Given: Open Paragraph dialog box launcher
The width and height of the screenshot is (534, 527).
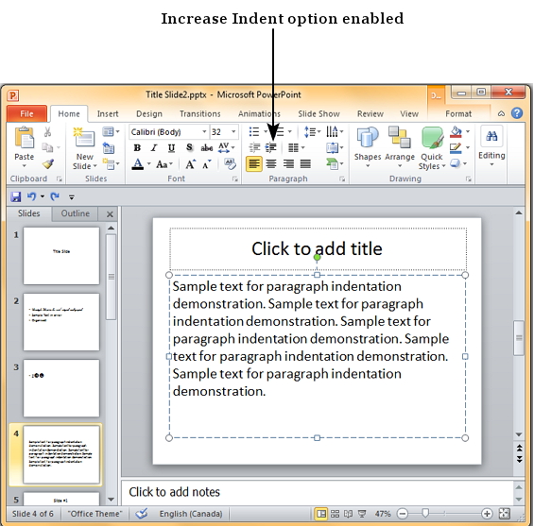Looking at the screenshot, I should [x=342, y=178].
